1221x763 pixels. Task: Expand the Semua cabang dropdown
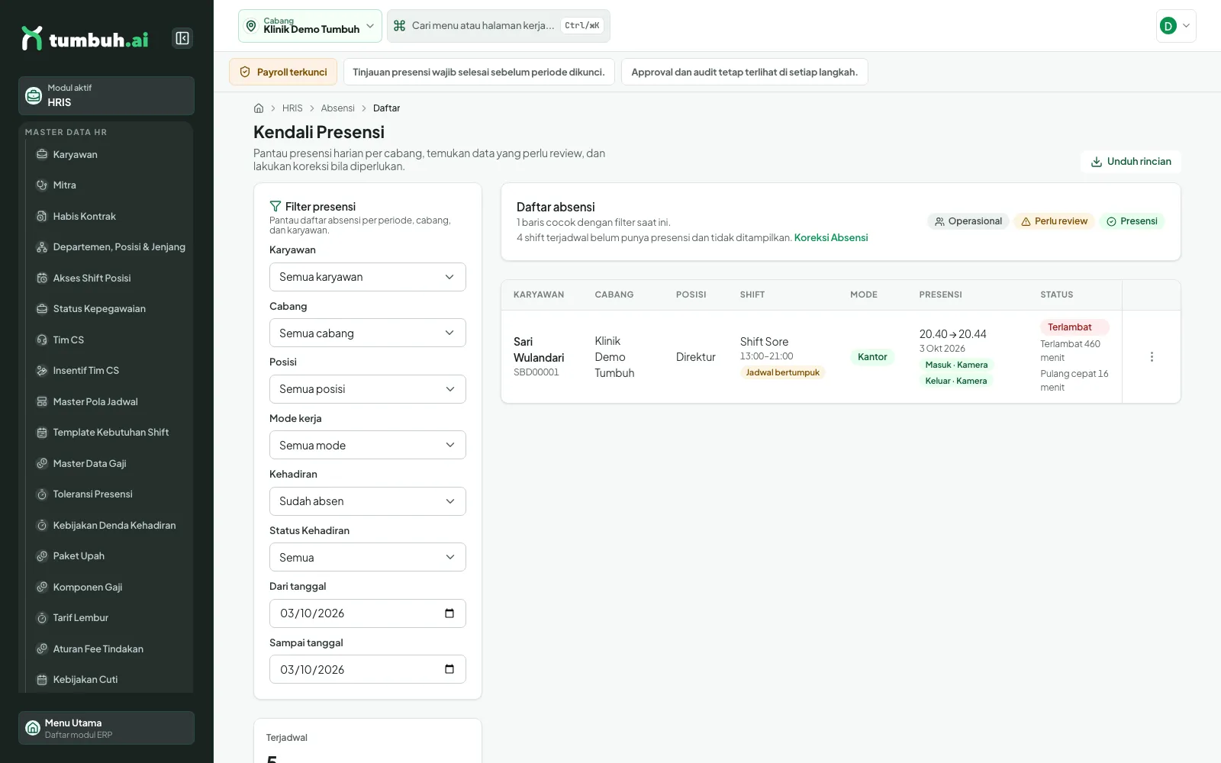(x=368, y=333)
